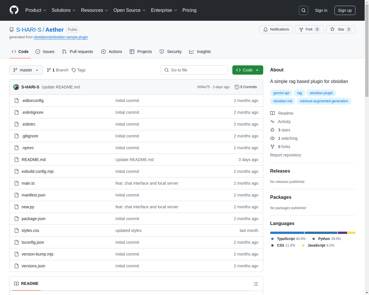
Task: Click the file icon beside package.json
Action: coord(17,219)
